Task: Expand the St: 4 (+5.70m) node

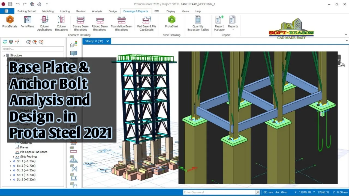Action: tap(10, 175)
